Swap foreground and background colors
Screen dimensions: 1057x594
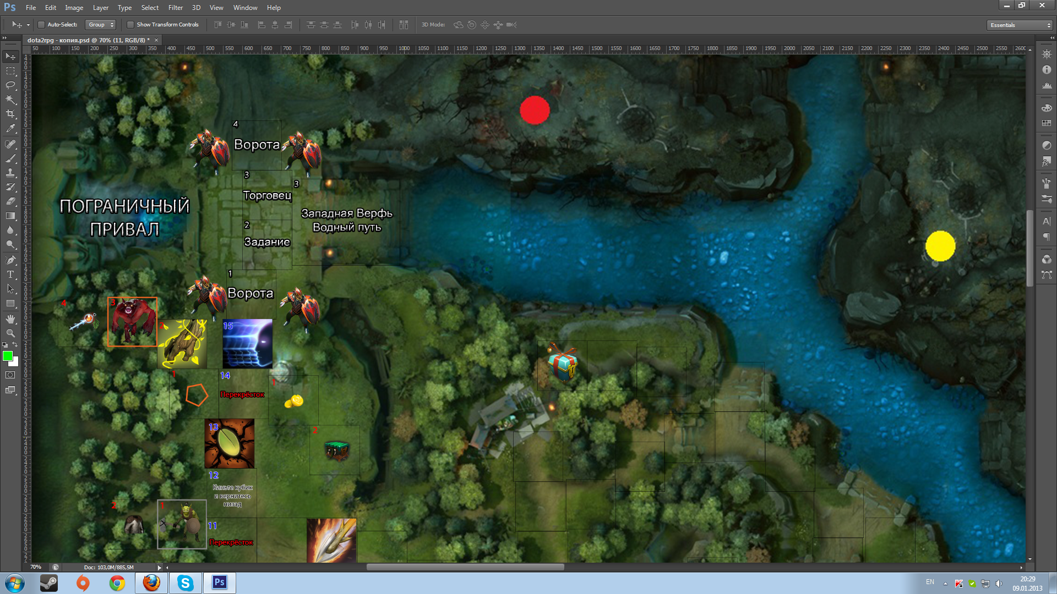tap(15, 345)
